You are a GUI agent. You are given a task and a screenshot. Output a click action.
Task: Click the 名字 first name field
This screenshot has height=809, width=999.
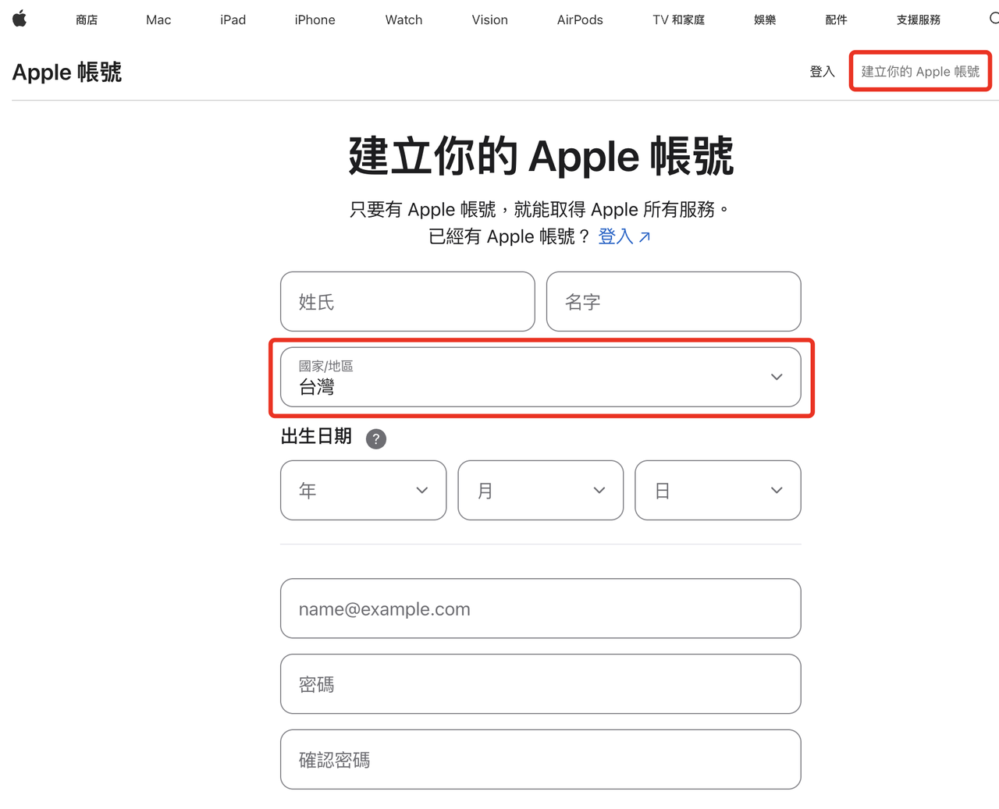(674, 301)
